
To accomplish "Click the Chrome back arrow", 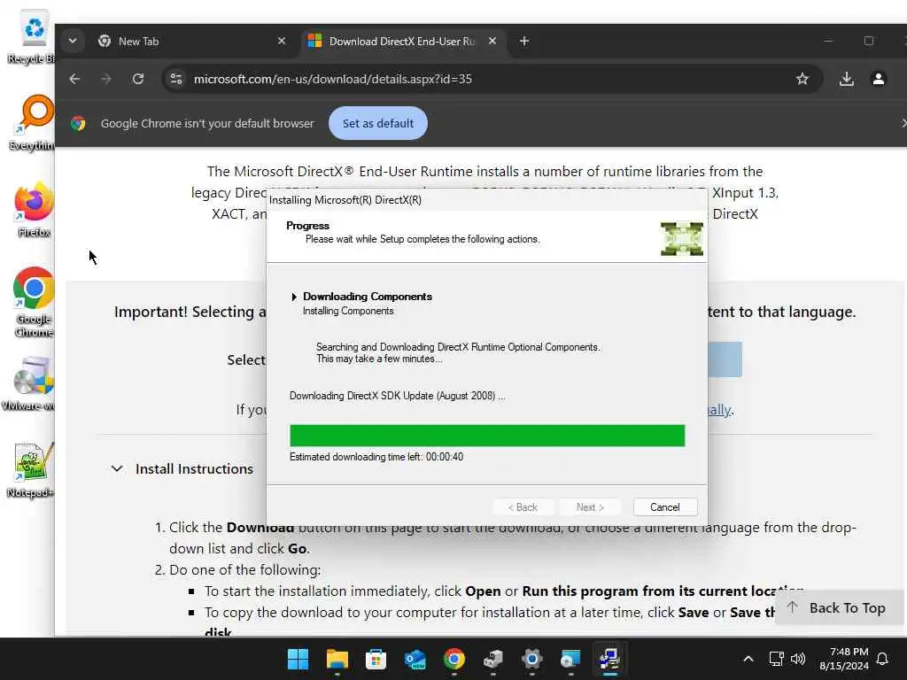I will coord(74,79).
